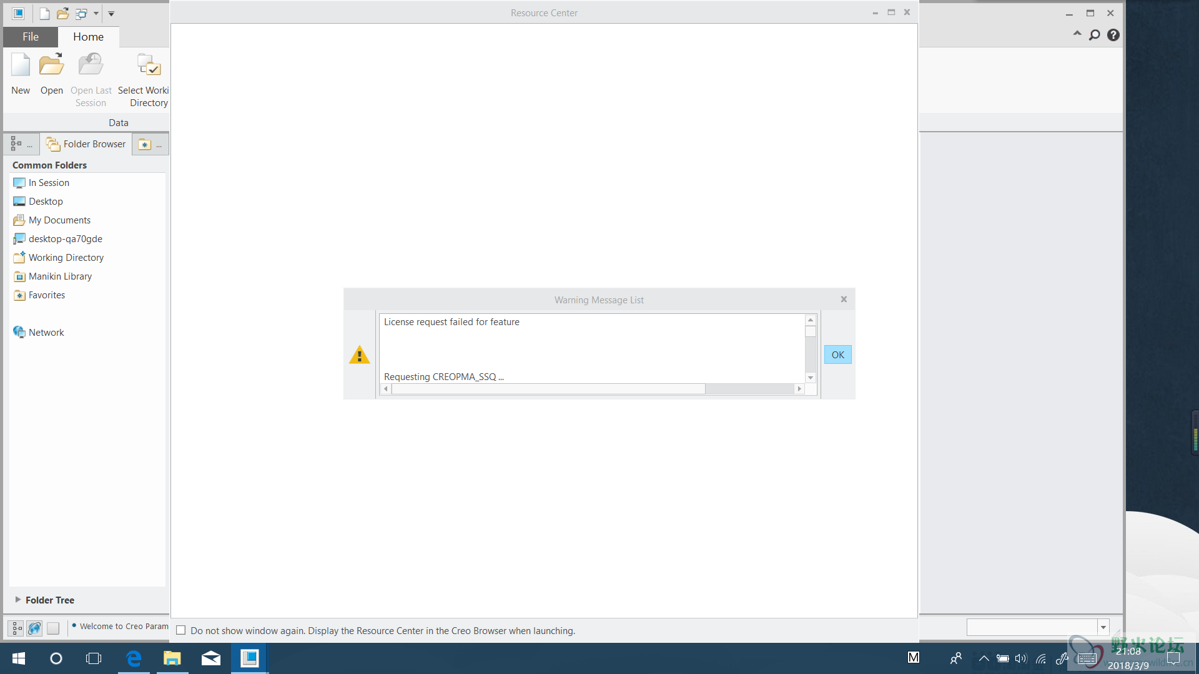The height and width of the screenshot is (674, 1199).
Task: Open the File menu
Action: (x=31, y=37)
